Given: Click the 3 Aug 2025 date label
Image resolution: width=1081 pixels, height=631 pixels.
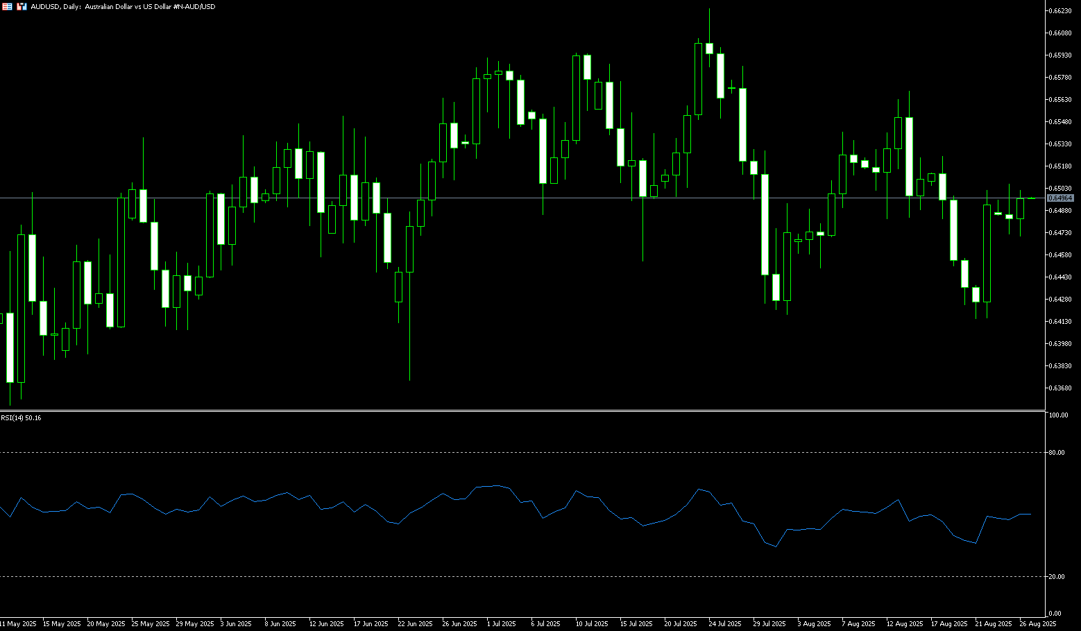Looking at the screenshot, I should pyautogui.click(x=814, y=624).
